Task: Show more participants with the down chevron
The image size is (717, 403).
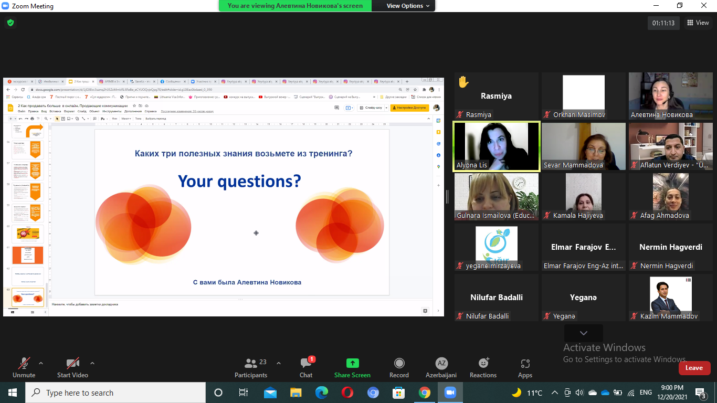Action: coord(583,333)
